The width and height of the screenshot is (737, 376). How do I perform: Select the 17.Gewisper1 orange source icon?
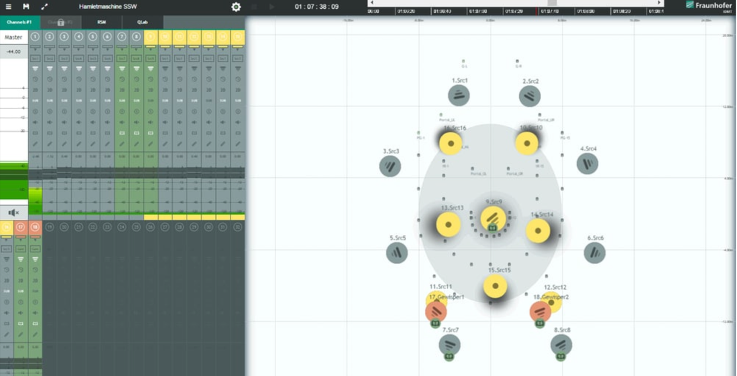point(436,312)
